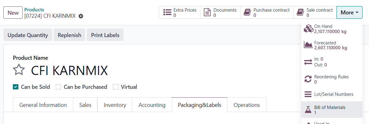Screen dimensions: 369x124
Task: Collapse the More dropdown menu
Action: click(349, 13)
